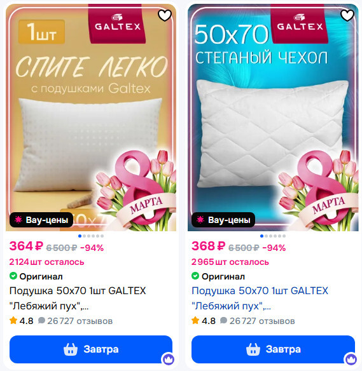Open right blue product title link
Image resolution: width=362 pixels, height=371 pixels.
coord(260,299)
